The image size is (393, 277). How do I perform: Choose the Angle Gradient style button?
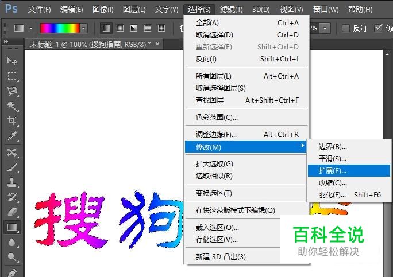(134, 28)
